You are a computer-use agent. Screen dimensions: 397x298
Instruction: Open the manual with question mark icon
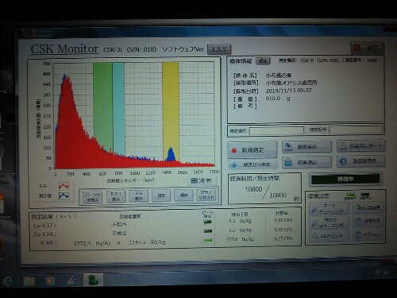pyautogui.click(x=360, y=161)
